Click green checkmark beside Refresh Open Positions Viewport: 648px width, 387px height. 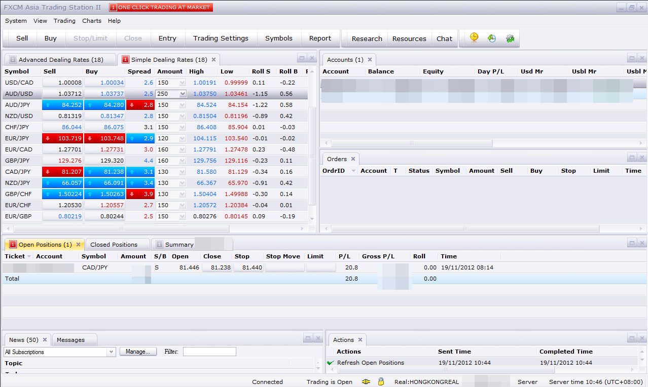[331, 363]
